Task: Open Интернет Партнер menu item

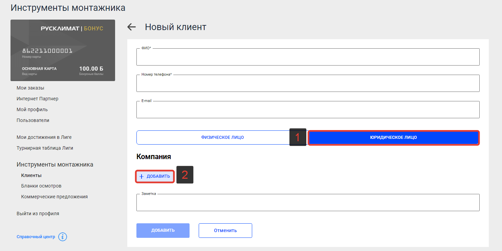Action: 38,99
